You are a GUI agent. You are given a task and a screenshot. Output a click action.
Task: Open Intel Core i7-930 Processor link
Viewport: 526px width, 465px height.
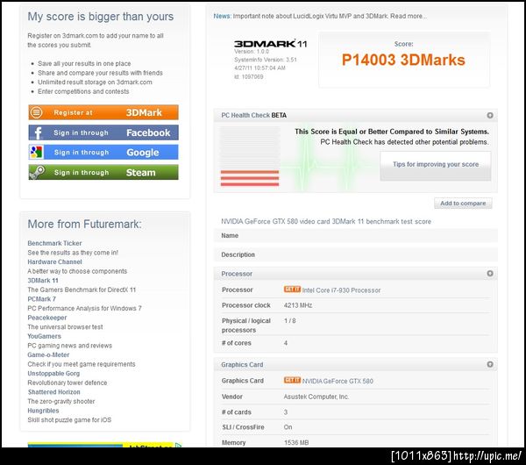(x=341, y=290)
